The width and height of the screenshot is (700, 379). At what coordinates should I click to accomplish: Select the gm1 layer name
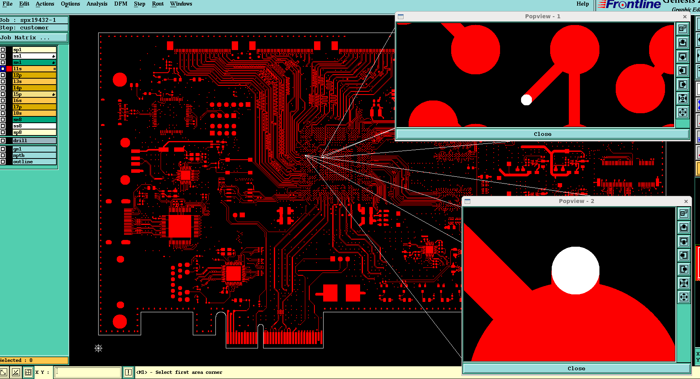(35, 149)
